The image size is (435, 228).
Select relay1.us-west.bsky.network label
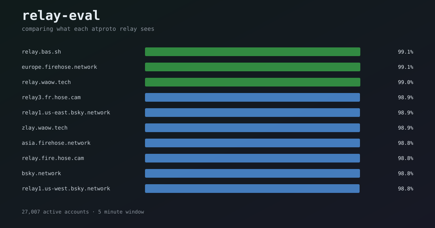point(66,189)
